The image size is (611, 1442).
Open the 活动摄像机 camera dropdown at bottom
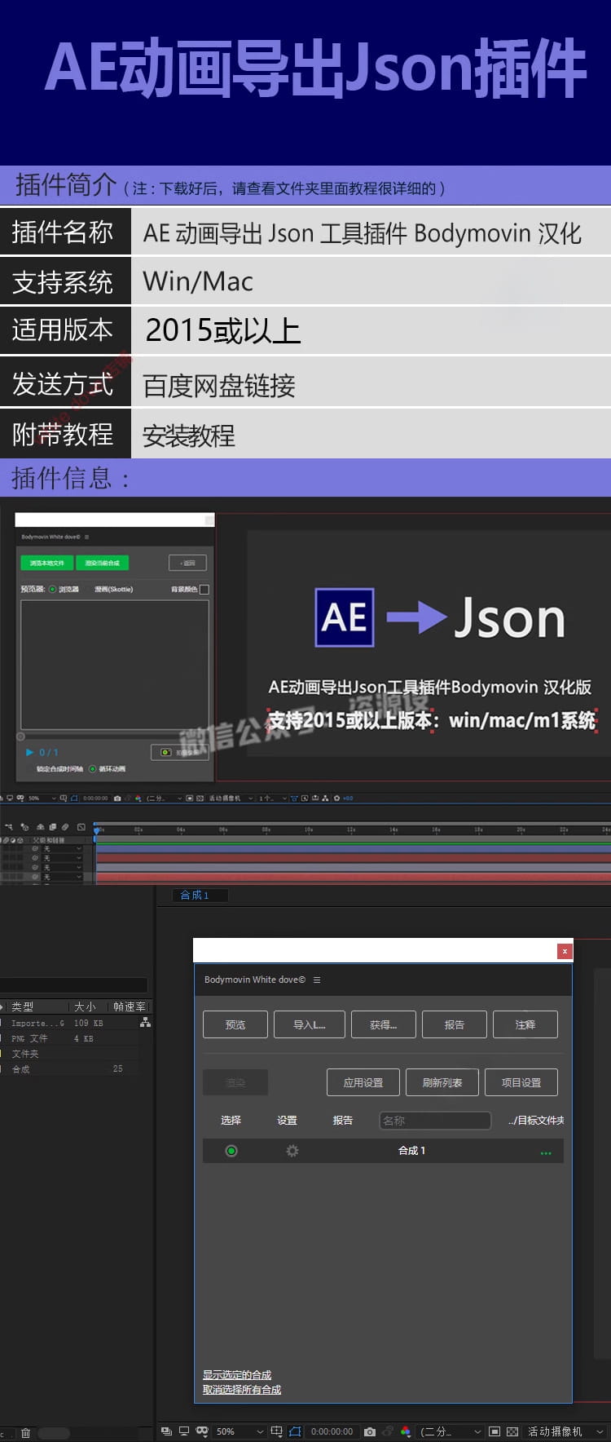[x=565, y=1431]
